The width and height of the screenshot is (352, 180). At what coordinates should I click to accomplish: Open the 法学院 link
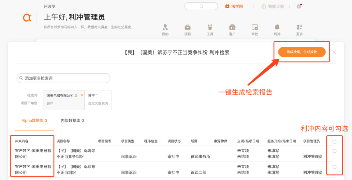click(x=234, y=7)
